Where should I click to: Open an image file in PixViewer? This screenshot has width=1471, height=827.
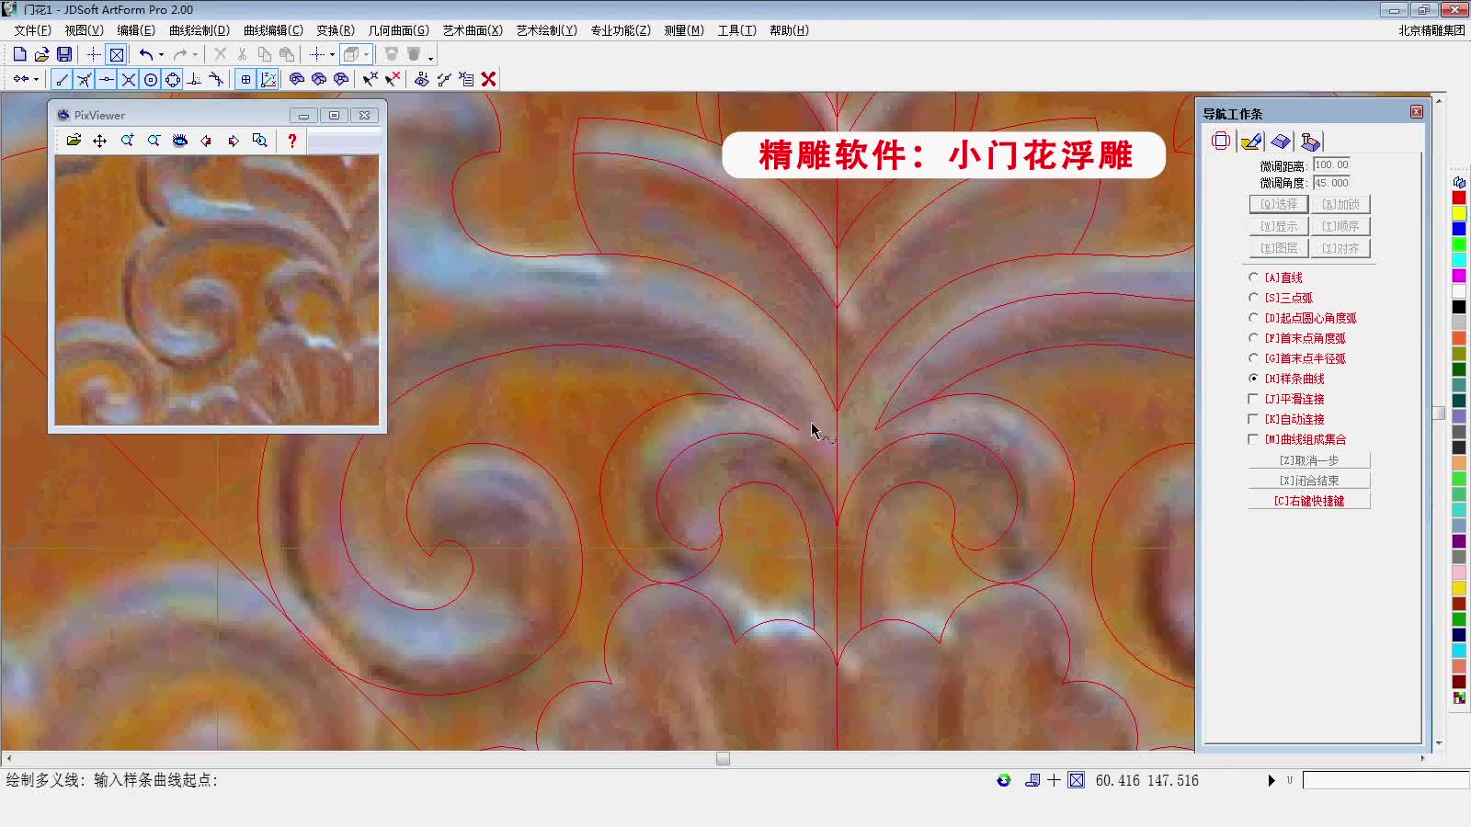74,141
